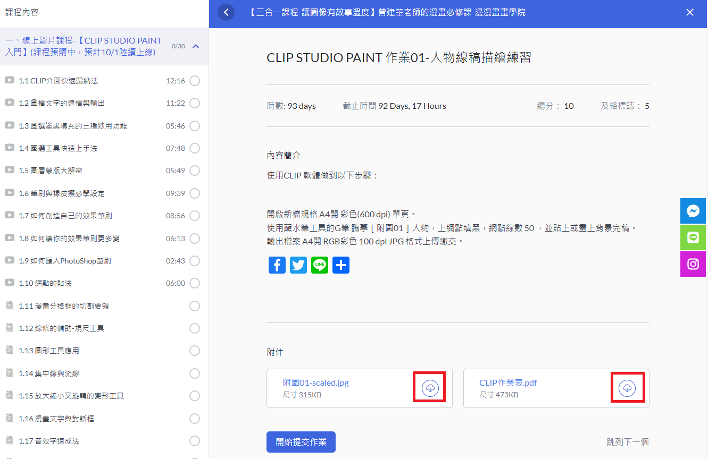Click document icon beside lesson 1.13
Viewport: 708px width, 459px height.
(9, 350)
